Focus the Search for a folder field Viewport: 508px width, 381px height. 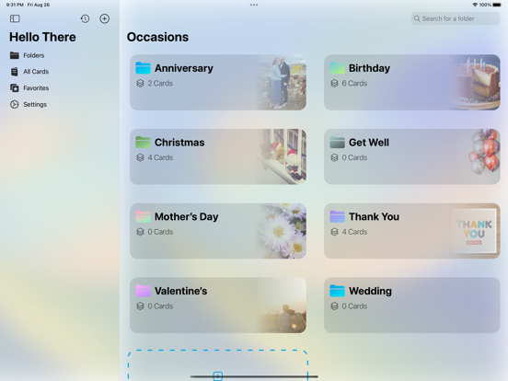pos(456,18)
